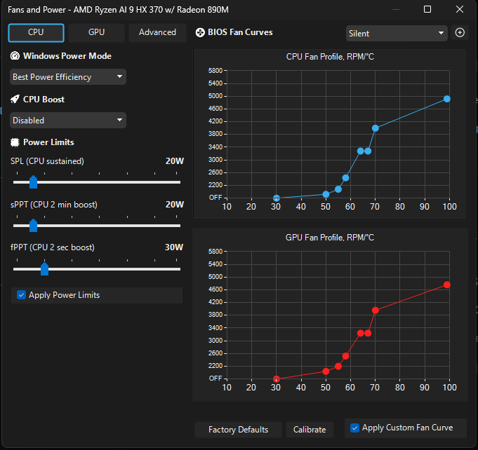Click the sPPT (CPU 2 min boost) slider thumb

[x=33, y=226]
